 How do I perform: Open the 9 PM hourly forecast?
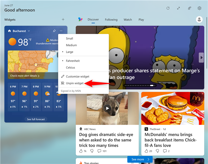coord(47,97)
